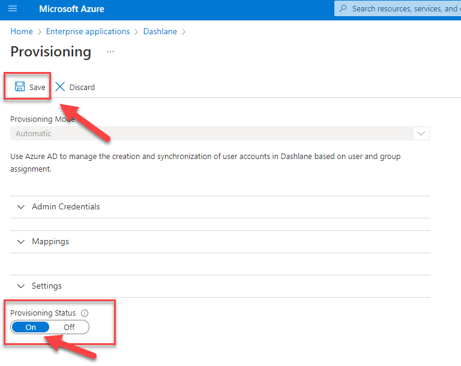Switch Provisioning Status to Off
Viewport: 461px width, 366px height.
(x=69, y=328)
